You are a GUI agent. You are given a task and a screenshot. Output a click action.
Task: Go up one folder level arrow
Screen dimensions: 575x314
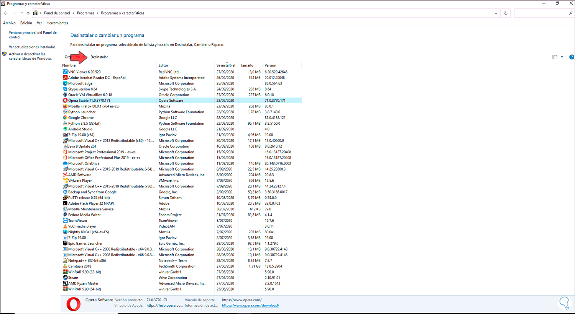click(28, 13)
